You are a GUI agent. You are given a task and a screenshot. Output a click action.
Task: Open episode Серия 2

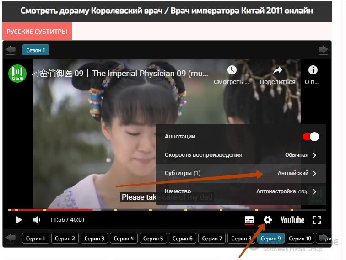[x=65, y=239]
